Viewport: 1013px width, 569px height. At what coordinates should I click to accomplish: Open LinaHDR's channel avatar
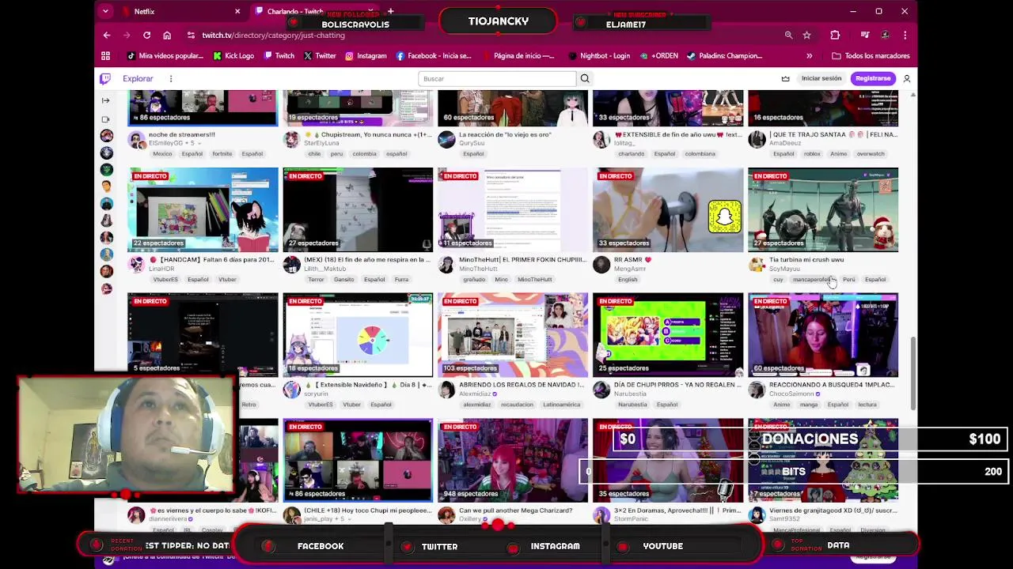coord(137,264)
